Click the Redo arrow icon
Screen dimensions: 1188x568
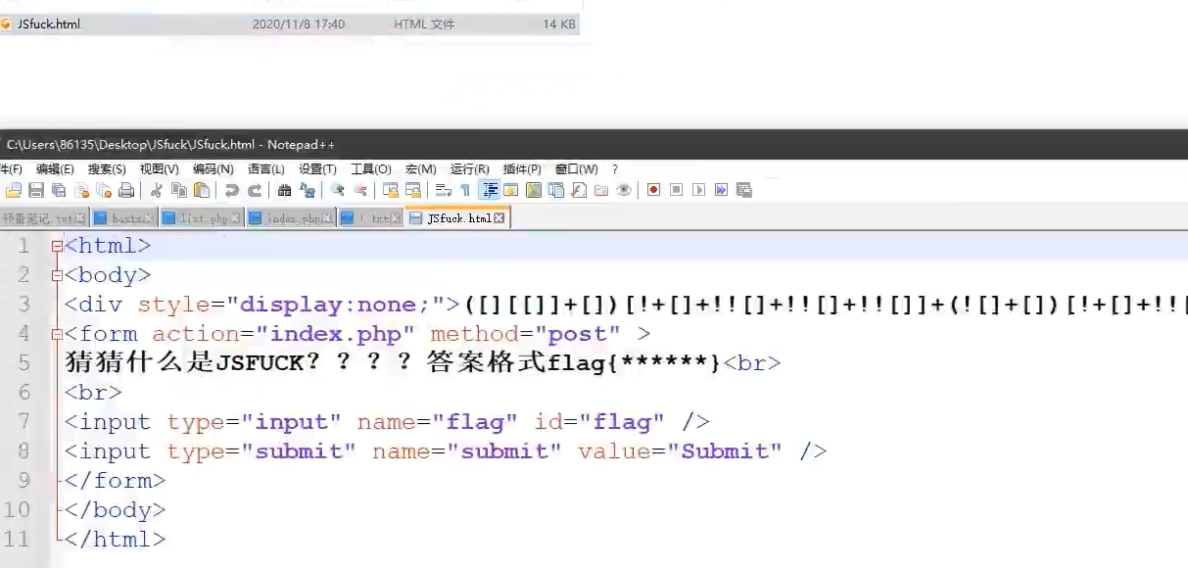tap(255, 190)
